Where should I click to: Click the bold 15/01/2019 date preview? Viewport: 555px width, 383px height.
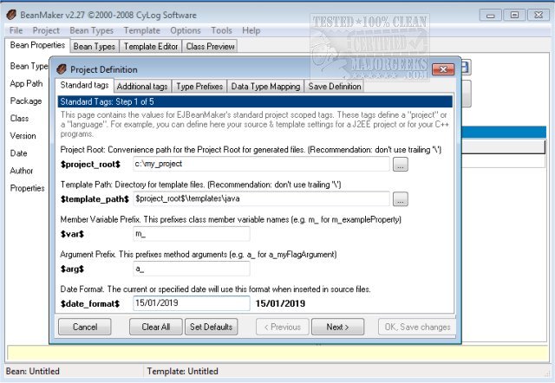point(280,303)
